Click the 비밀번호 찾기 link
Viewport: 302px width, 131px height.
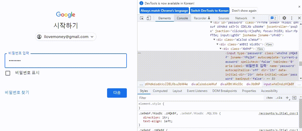click(17, 93)
